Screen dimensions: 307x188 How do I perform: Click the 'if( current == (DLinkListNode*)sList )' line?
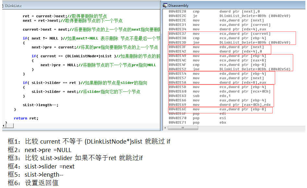pyautogui.click(x=96, y=56)
